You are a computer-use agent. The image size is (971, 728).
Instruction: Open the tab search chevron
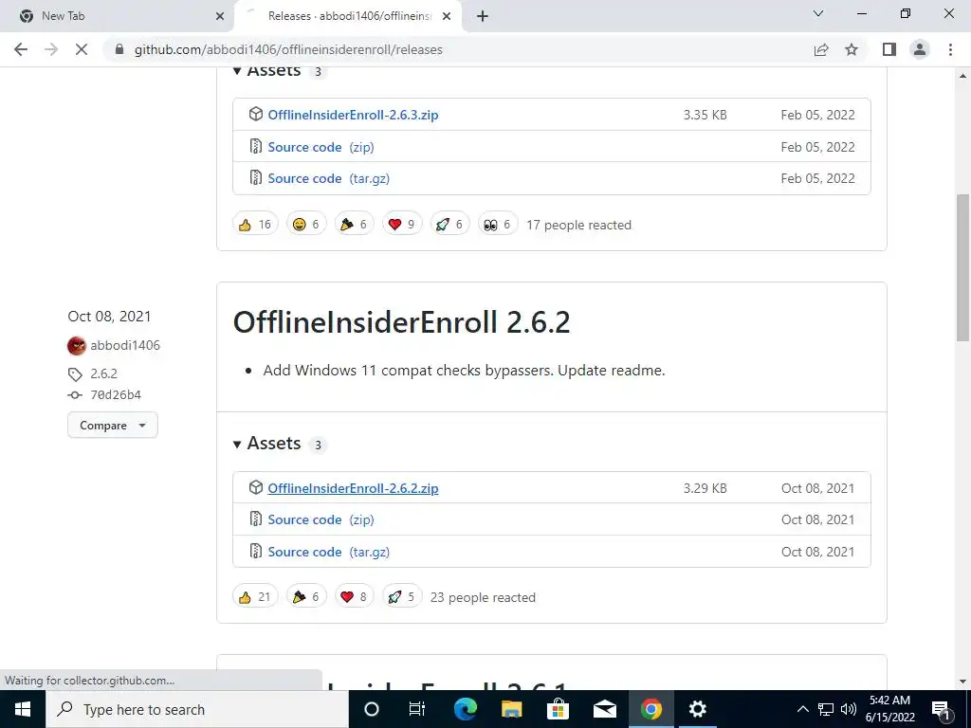pos(818,13)
